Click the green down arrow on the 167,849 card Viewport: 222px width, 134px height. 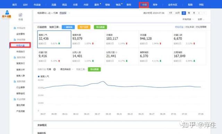tap(194, 61)
